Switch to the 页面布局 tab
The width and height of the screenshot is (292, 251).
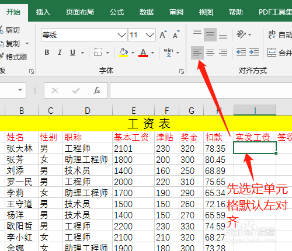[79, 12]
